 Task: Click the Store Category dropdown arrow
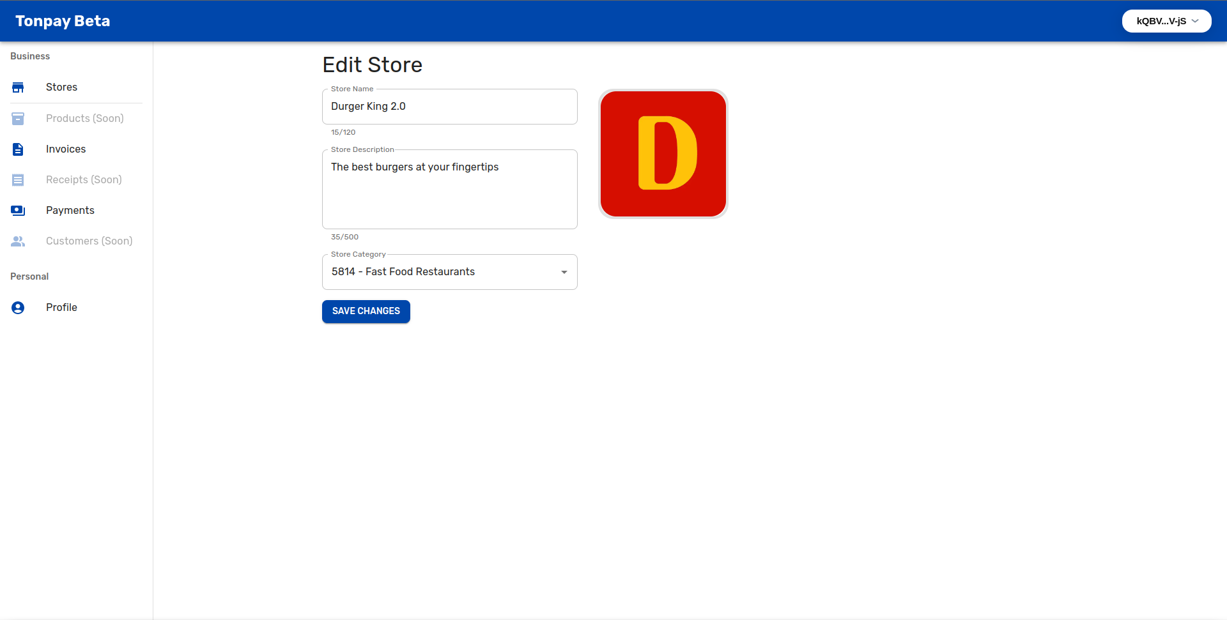(564, 272)
